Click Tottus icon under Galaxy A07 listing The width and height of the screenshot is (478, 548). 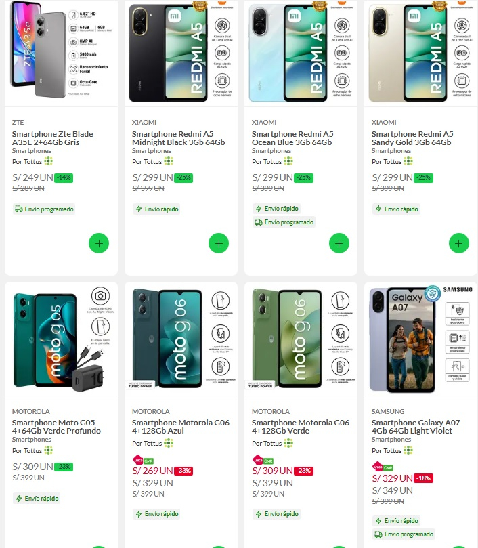[408, 450]
